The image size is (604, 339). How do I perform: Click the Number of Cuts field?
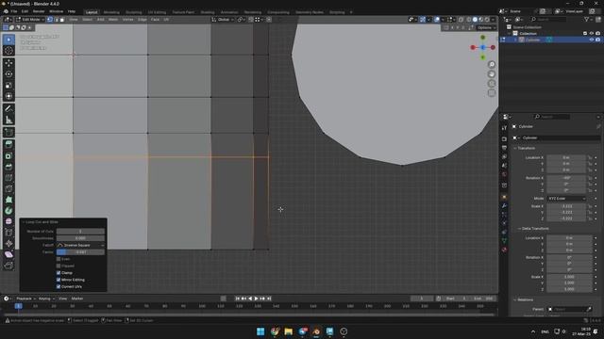tap(80, 232)
